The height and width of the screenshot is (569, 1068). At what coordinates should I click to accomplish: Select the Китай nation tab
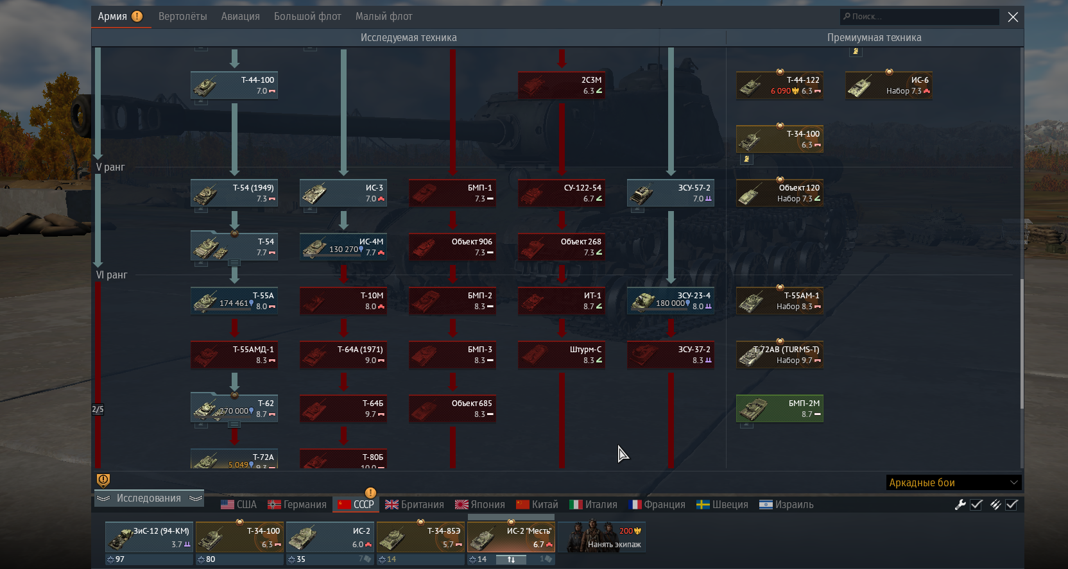537,505
